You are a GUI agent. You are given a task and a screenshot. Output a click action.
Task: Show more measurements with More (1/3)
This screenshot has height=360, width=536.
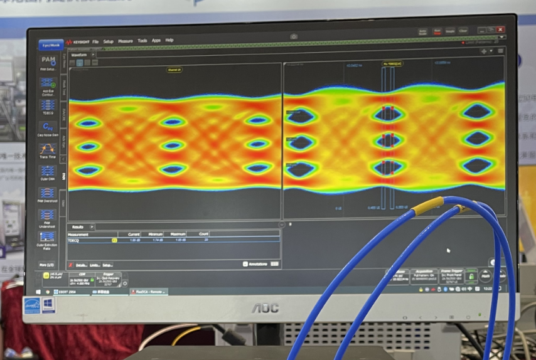coord(48,264)
